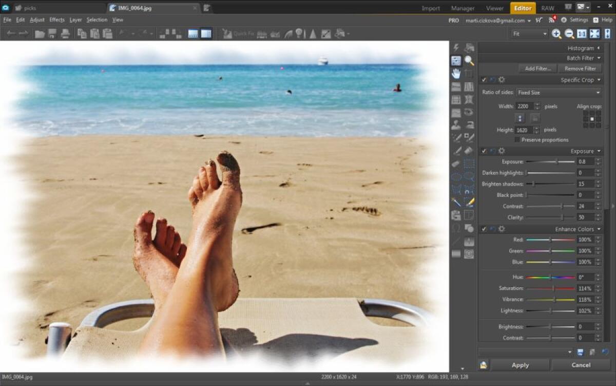Click the Zoom In magnifier icon

point(556,33)
